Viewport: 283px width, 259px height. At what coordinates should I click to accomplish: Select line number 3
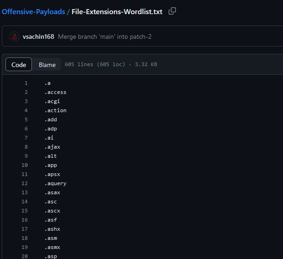pos(26,101)
